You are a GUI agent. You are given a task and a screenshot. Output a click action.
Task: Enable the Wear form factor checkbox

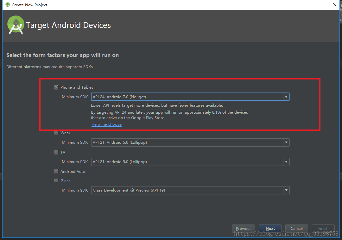pos(56,133)
